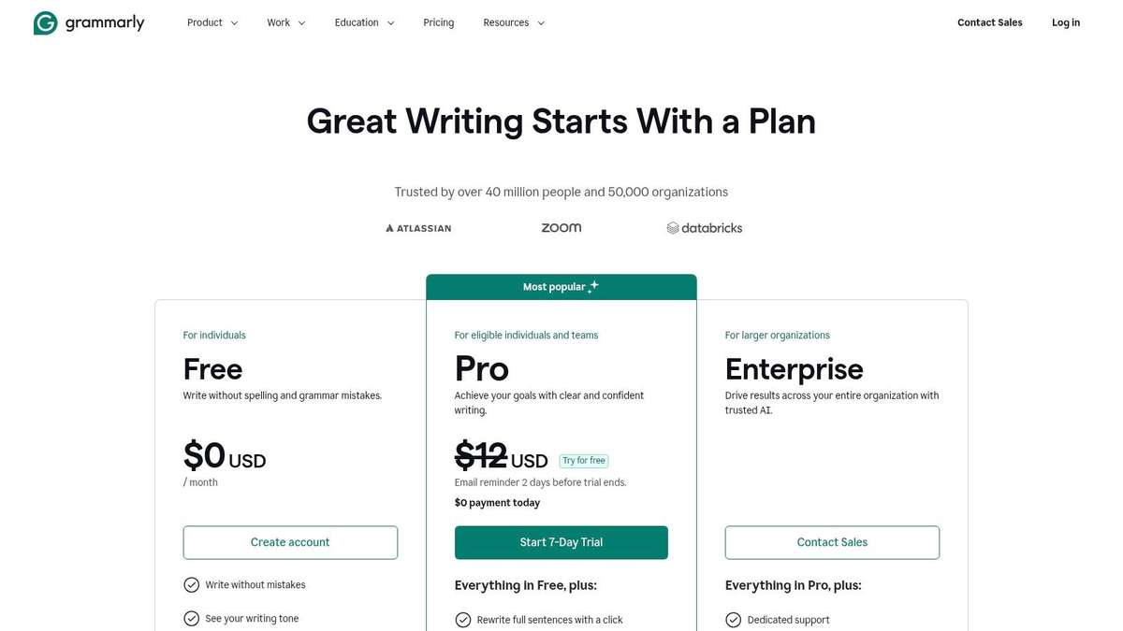
Task: Click the checkmark beside Write without mistakes
Action: point(191,584)
